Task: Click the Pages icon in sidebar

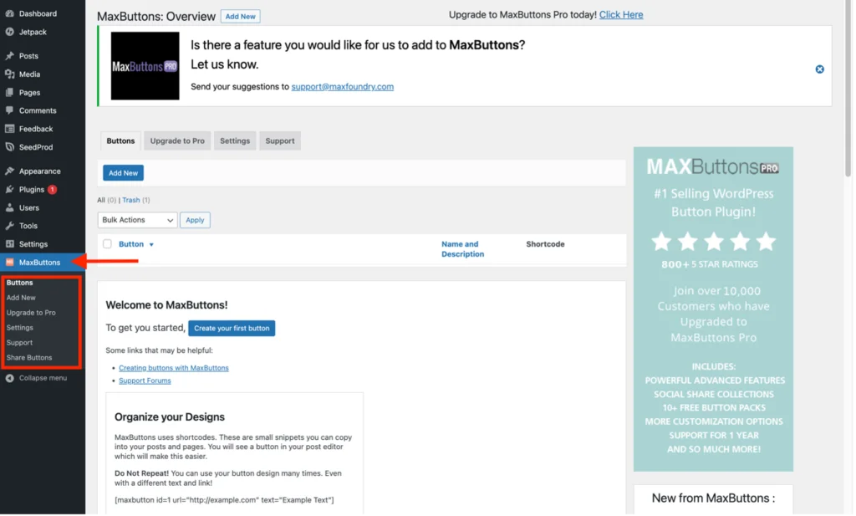Action: (9, 92)
